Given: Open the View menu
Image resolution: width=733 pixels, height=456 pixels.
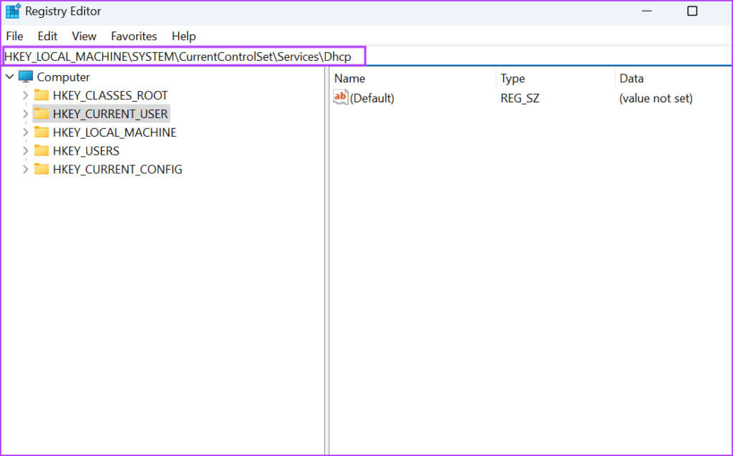Looking at the screenshot, I should click(84, 36).
